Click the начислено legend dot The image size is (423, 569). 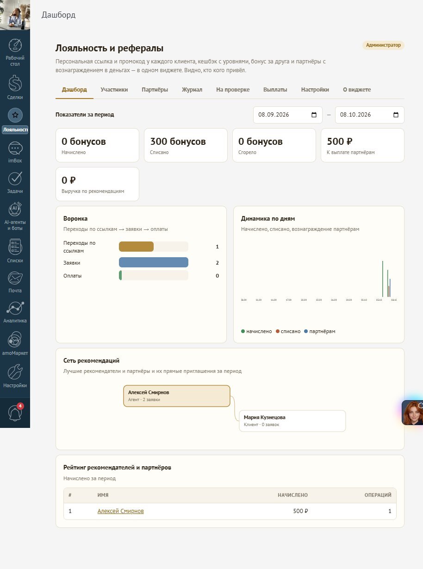tap(243, 331)
